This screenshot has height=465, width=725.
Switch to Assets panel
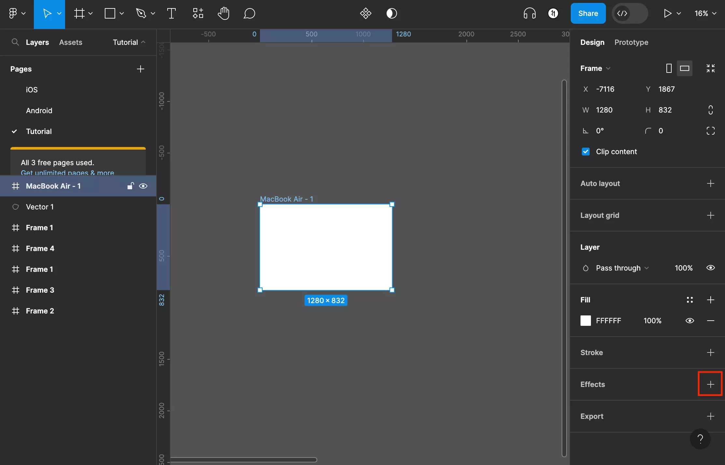71,42
